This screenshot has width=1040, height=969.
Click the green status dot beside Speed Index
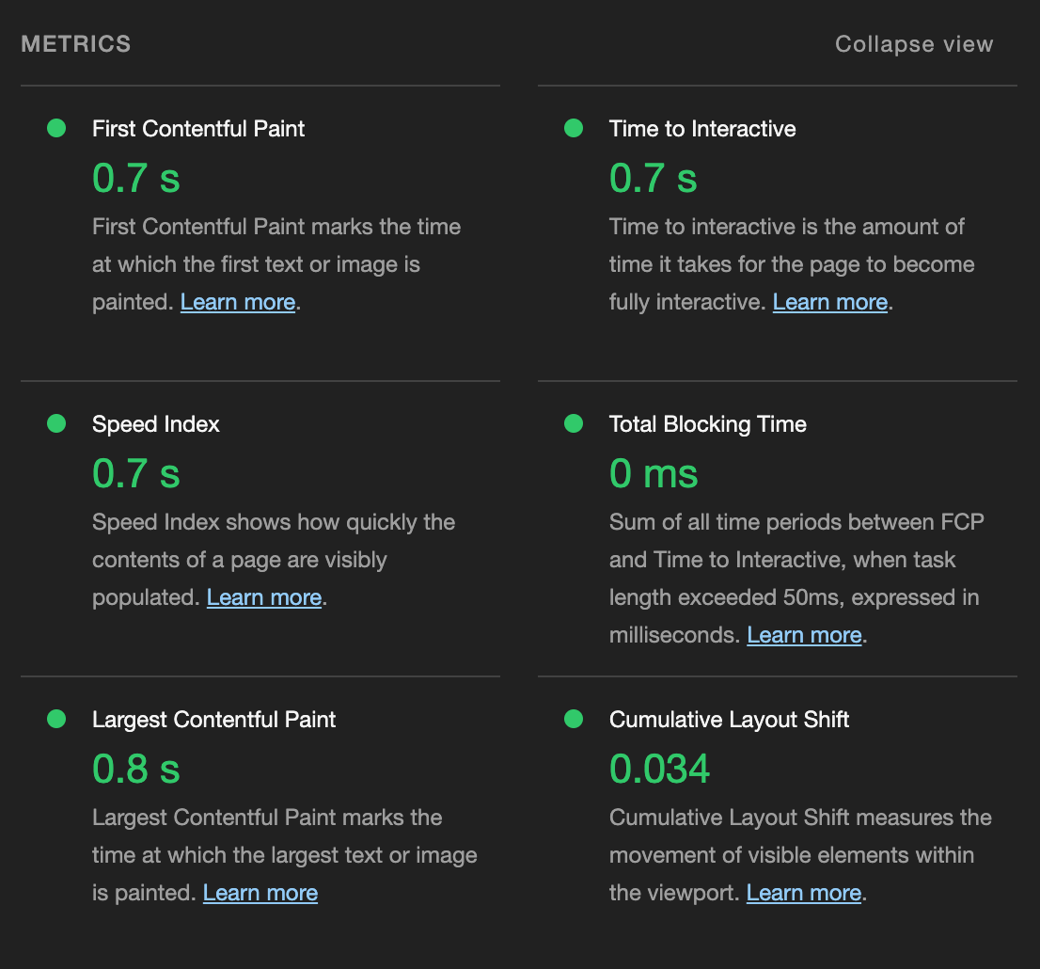pyautogui.click(x=55, y=423)
